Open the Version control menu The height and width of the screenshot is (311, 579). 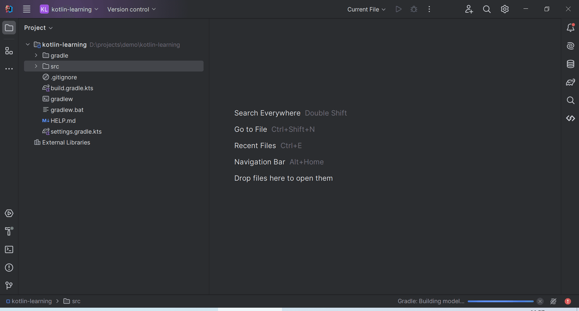point(131,9)
